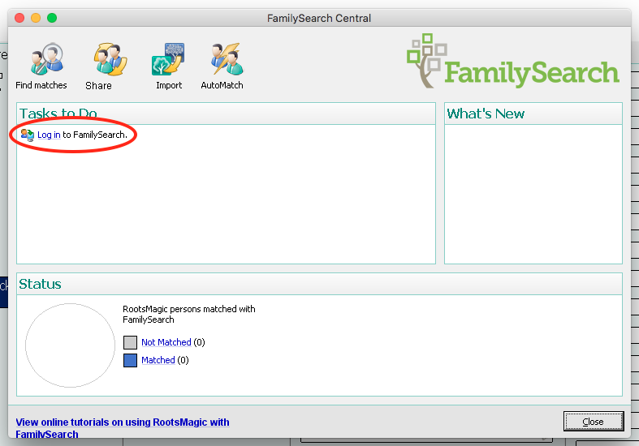The height and width of the screenshot is (446, 639).
Task: Maximize window with the green button
Action: pyautogui.click(x=52, y=18)
